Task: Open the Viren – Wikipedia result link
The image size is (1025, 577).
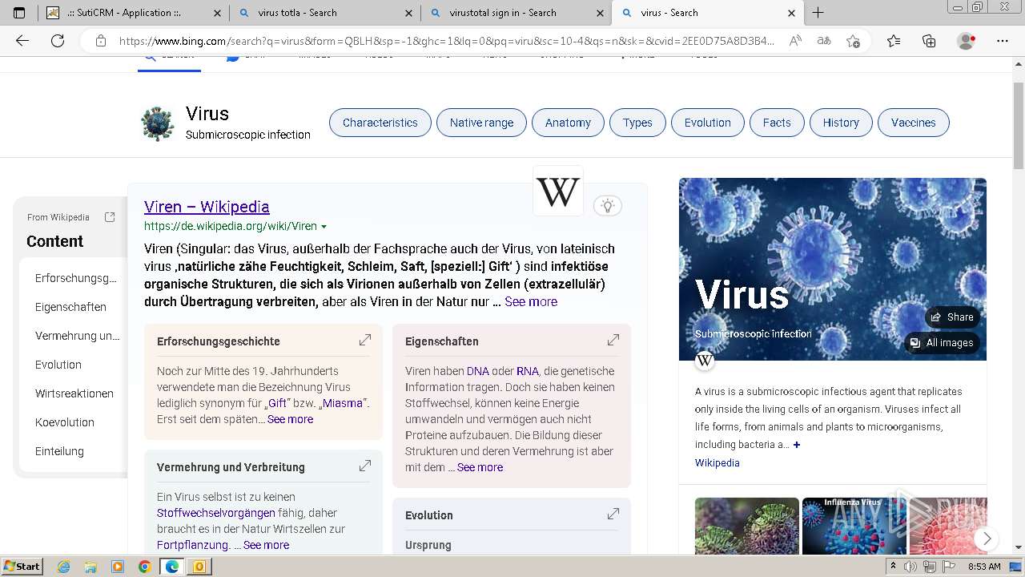Action: 207,207
